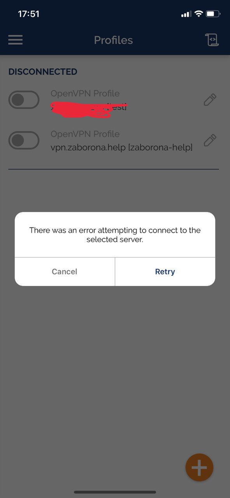Tap the 17:51 clock in status bar
Viewport: 230px width, 498px height.
29,14
